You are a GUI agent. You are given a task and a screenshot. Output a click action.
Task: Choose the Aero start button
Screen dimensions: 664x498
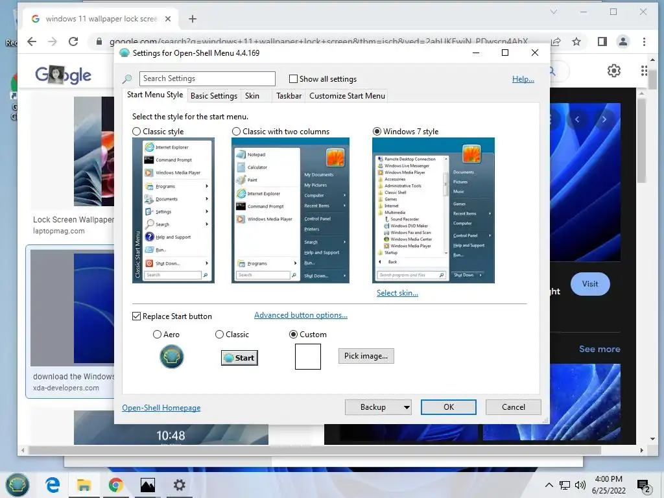(157, 335)
